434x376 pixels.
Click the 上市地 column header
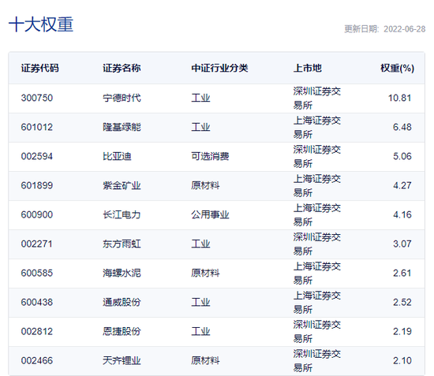coord(308,68)
